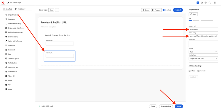Click the Apply button

pyautogui.click(x=179, y=106)
